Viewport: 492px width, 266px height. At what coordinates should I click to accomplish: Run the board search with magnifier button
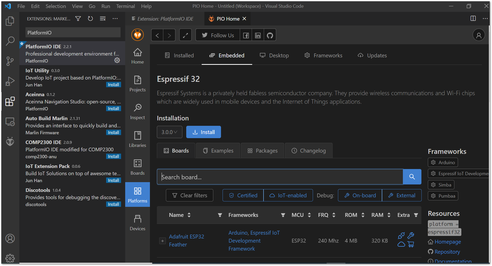pos(412,177)
